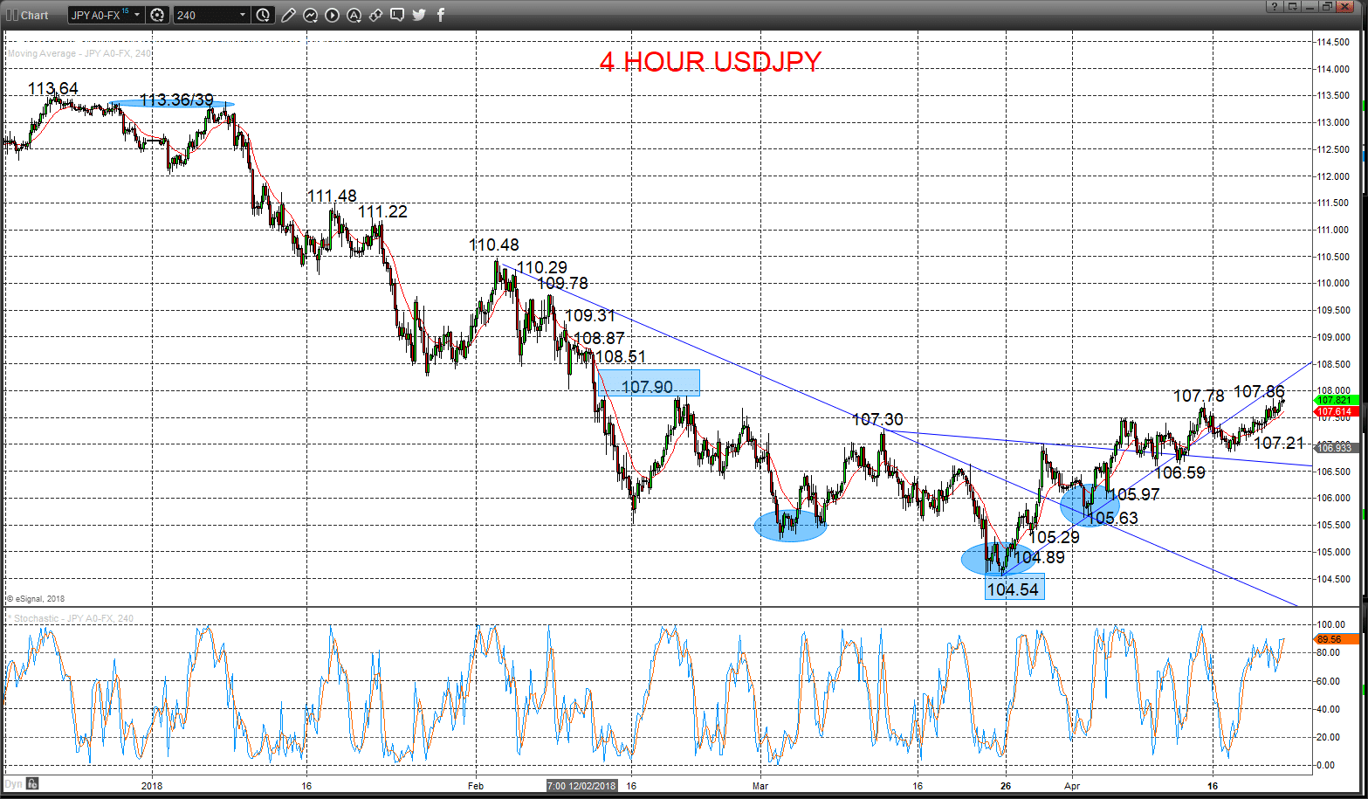Click the link windows chain icon
The image size is (1368, 799).
pos(375,15)
